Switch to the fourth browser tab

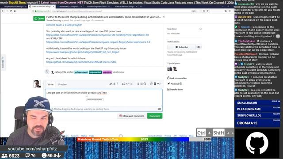pyautogui.click(x=98, y=7)
